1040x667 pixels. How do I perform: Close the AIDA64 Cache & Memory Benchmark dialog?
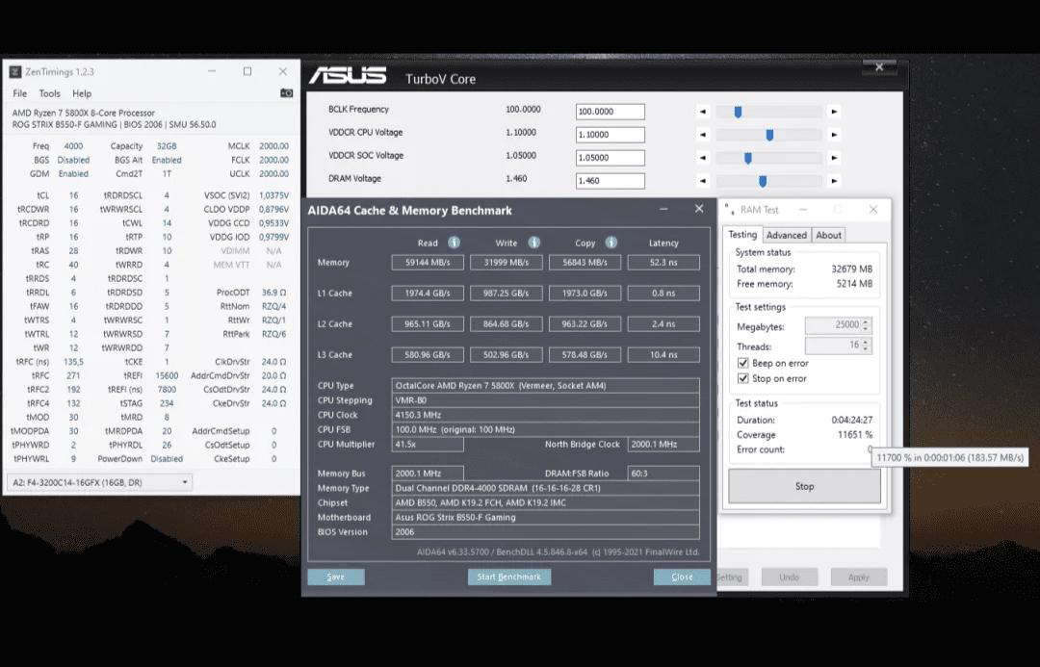699,209
